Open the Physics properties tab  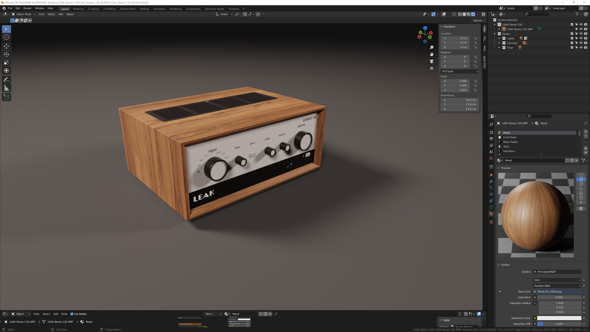click(491, 194)
